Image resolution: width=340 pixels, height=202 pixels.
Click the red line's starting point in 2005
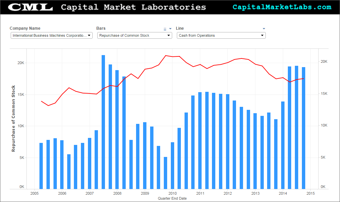[41, 101]
